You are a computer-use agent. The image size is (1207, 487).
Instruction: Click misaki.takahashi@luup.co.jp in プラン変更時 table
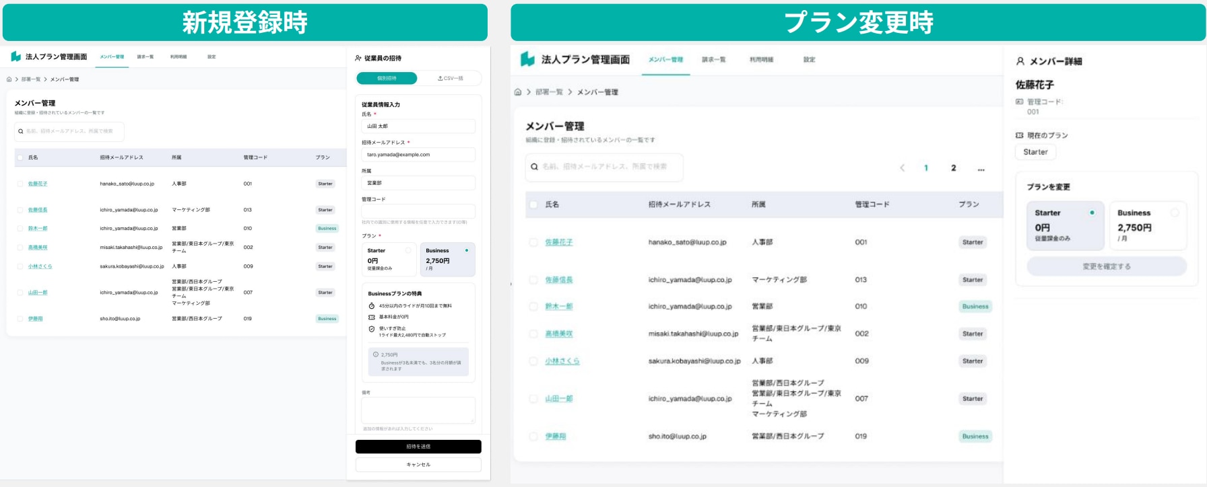(693, 334)
